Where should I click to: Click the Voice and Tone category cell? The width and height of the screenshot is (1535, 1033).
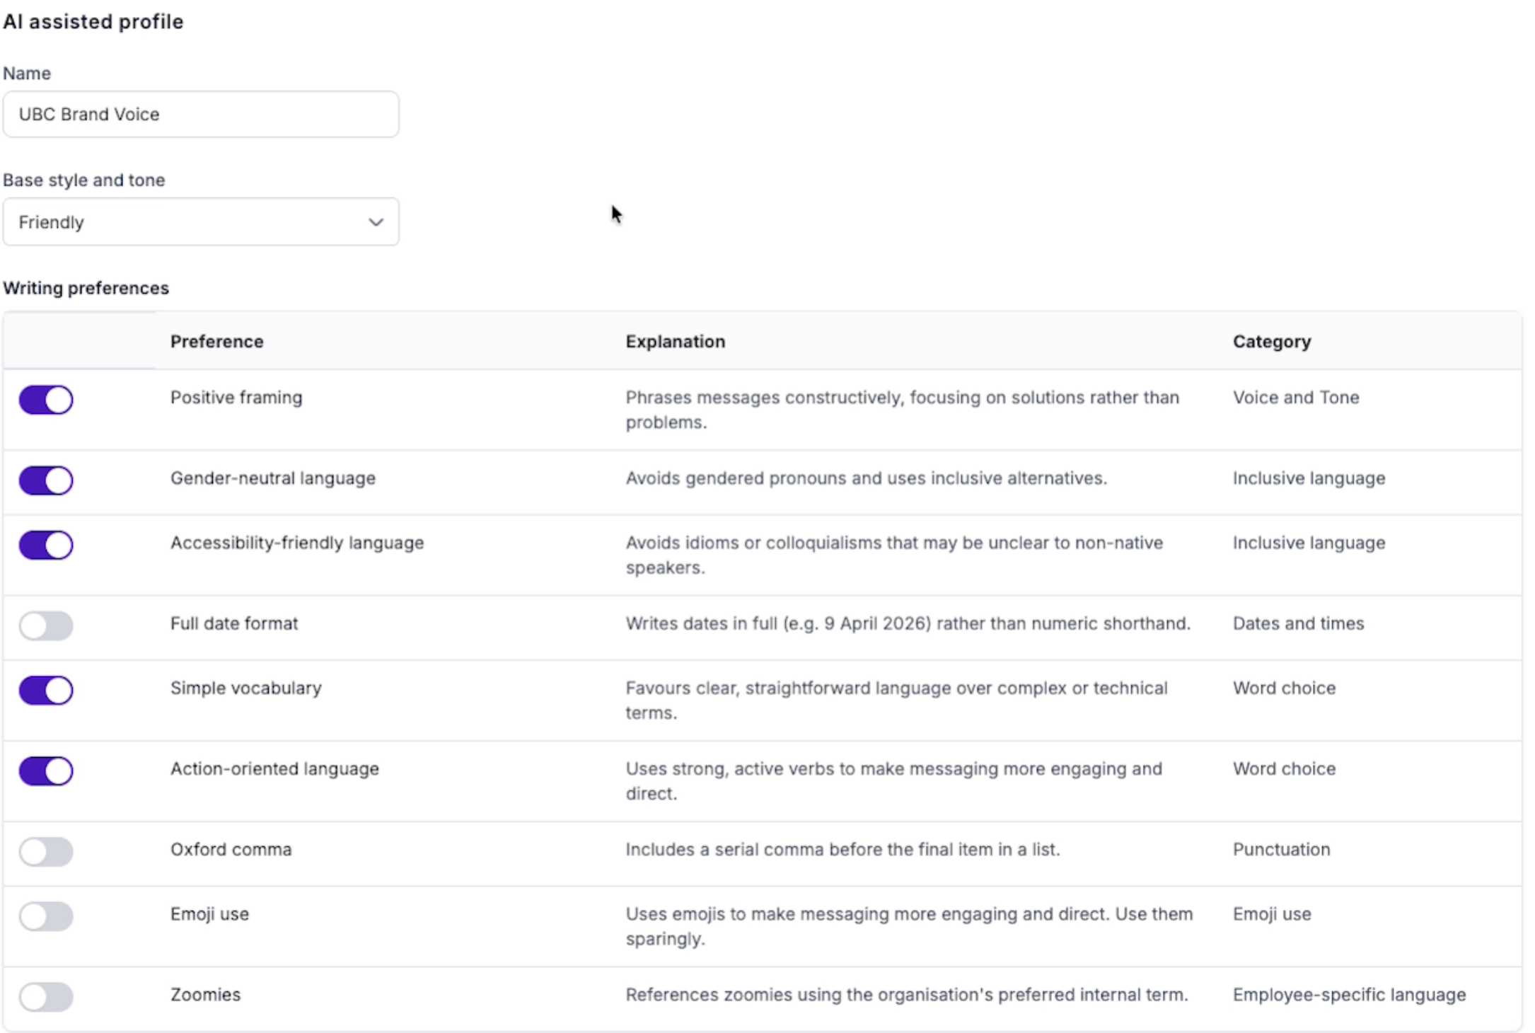pyautogui.click(x=1296, y=398)
